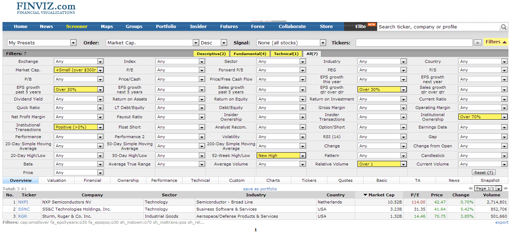Open the Exchange filter dropdown
Image resolution: width=512 pixels, height=234 pixels.
[x=79, y=61]
